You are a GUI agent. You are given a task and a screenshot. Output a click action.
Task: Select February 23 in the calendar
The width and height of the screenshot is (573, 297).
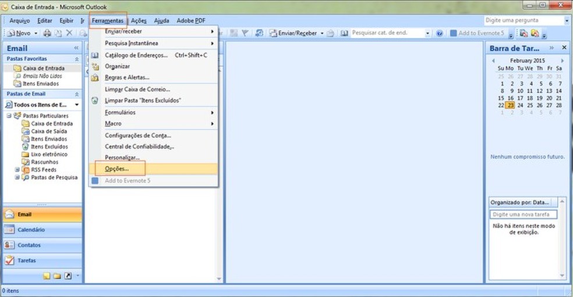[x=510, y=105]
